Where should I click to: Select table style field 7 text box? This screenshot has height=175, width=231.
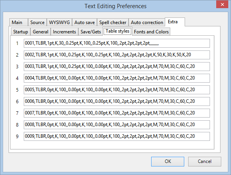click(117, 113)
